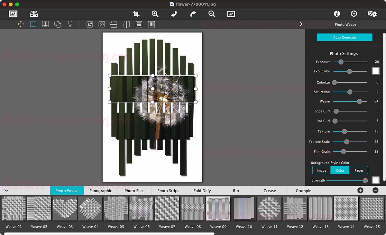Click the lightbulb hint icon
The width and height of the screenshot is (386, 235).
tap(70, 24)
